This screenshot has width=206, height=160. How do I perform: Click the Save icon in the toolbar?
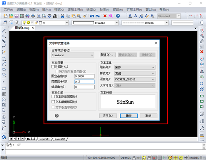tap(16, 16)
